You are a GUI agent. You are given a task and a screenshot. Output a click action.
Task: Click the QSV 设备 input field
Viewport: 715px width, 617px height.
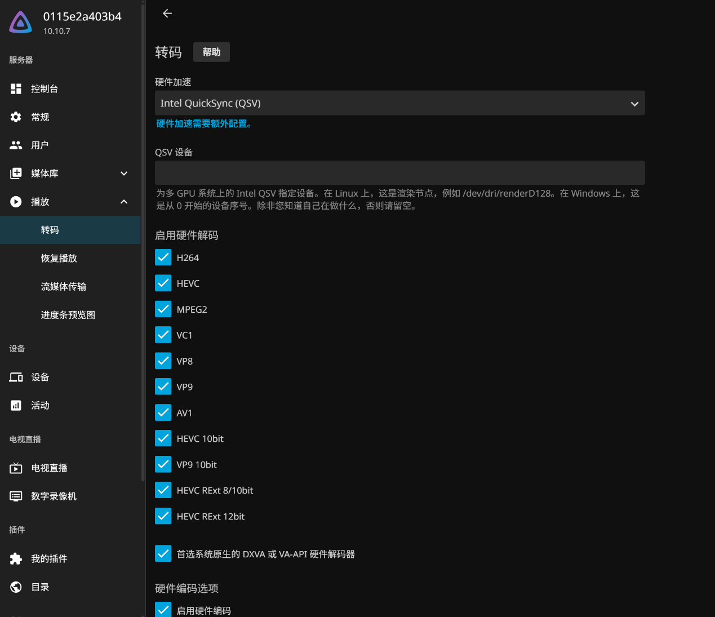pos(399,173)
